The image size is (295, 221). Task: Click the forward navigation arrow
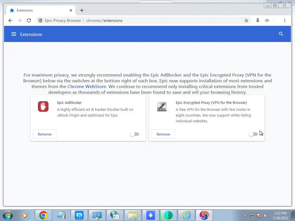20,20
